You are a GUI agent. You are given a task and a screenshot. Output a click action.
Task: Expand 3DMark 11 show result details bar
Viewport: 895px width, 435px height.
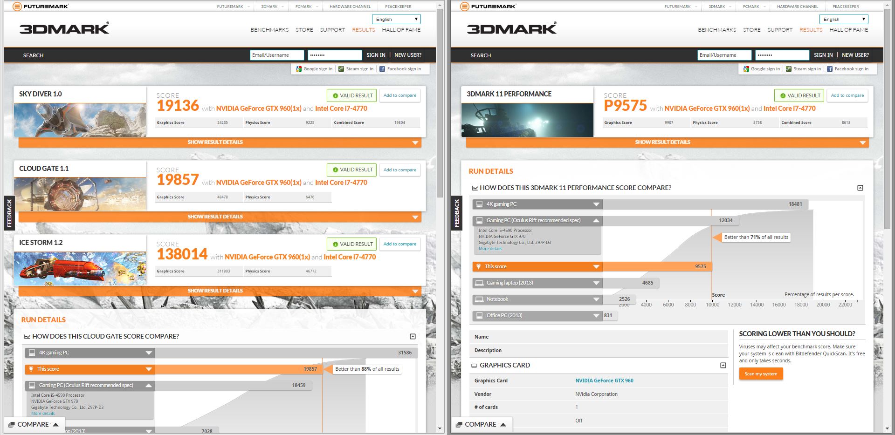tap(668, 143)
